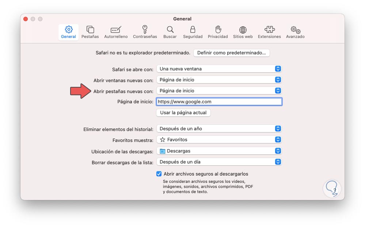Click the label 'Safari se abre con:'
Viewport: 365px width, 227px height.
point(133,70)
